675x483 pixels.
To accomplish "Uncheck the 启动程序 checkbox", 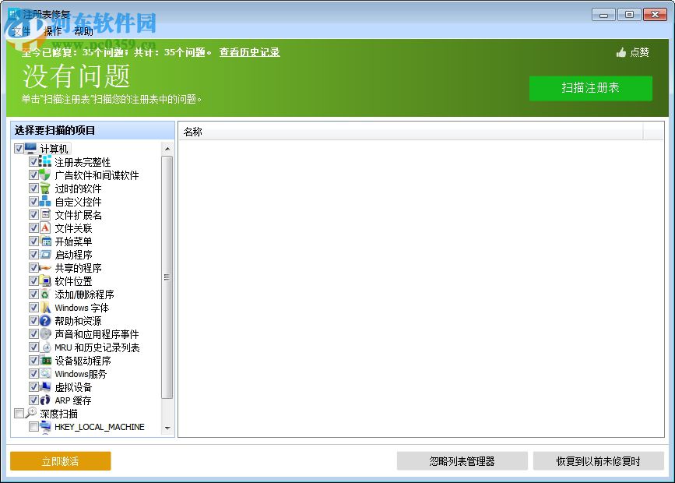I will tap(34, 254).
